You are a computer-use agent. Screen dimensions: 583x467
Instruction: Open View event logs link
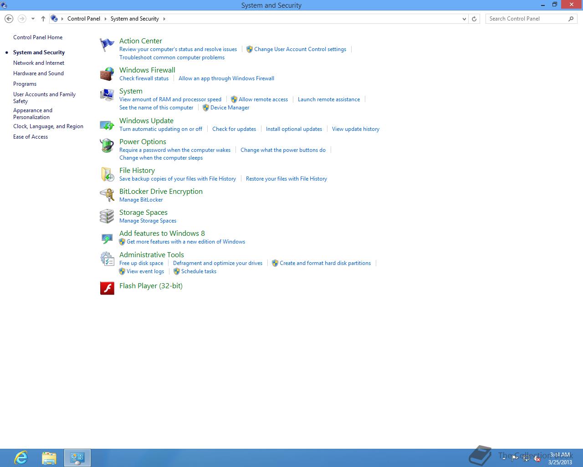coord(145,271)
